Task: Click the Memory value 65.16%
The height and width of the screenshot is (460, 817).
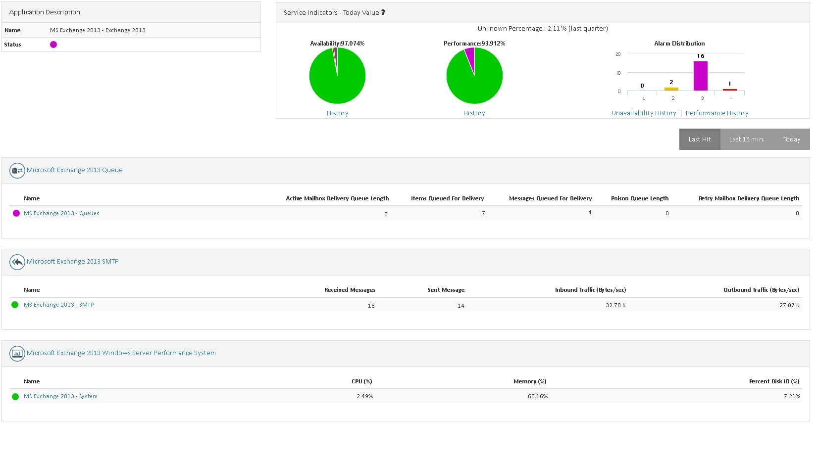Action: coord(538,396)
